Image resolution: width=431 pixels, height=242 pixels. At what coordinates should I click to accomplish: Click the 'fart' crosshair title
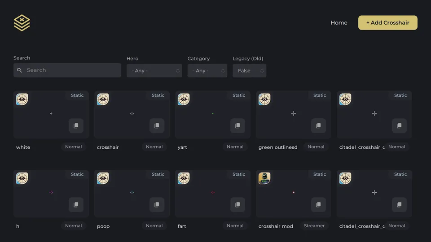pyautogui.click(x=182, y=226)
